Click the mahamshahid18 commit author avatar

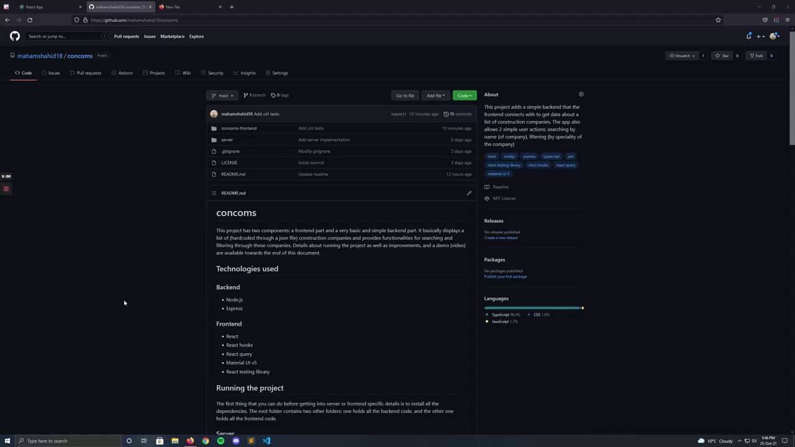click(x=214, y=114)
